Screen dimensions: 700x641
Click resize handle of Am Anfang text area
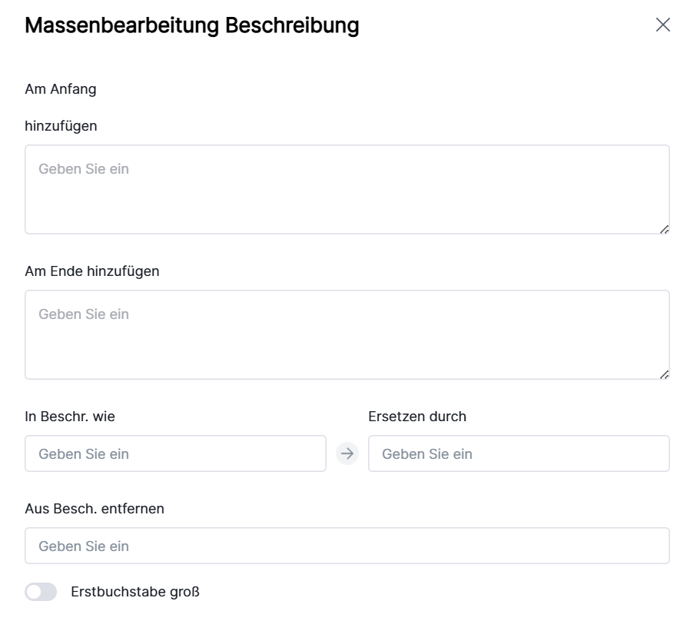[664, 229]
